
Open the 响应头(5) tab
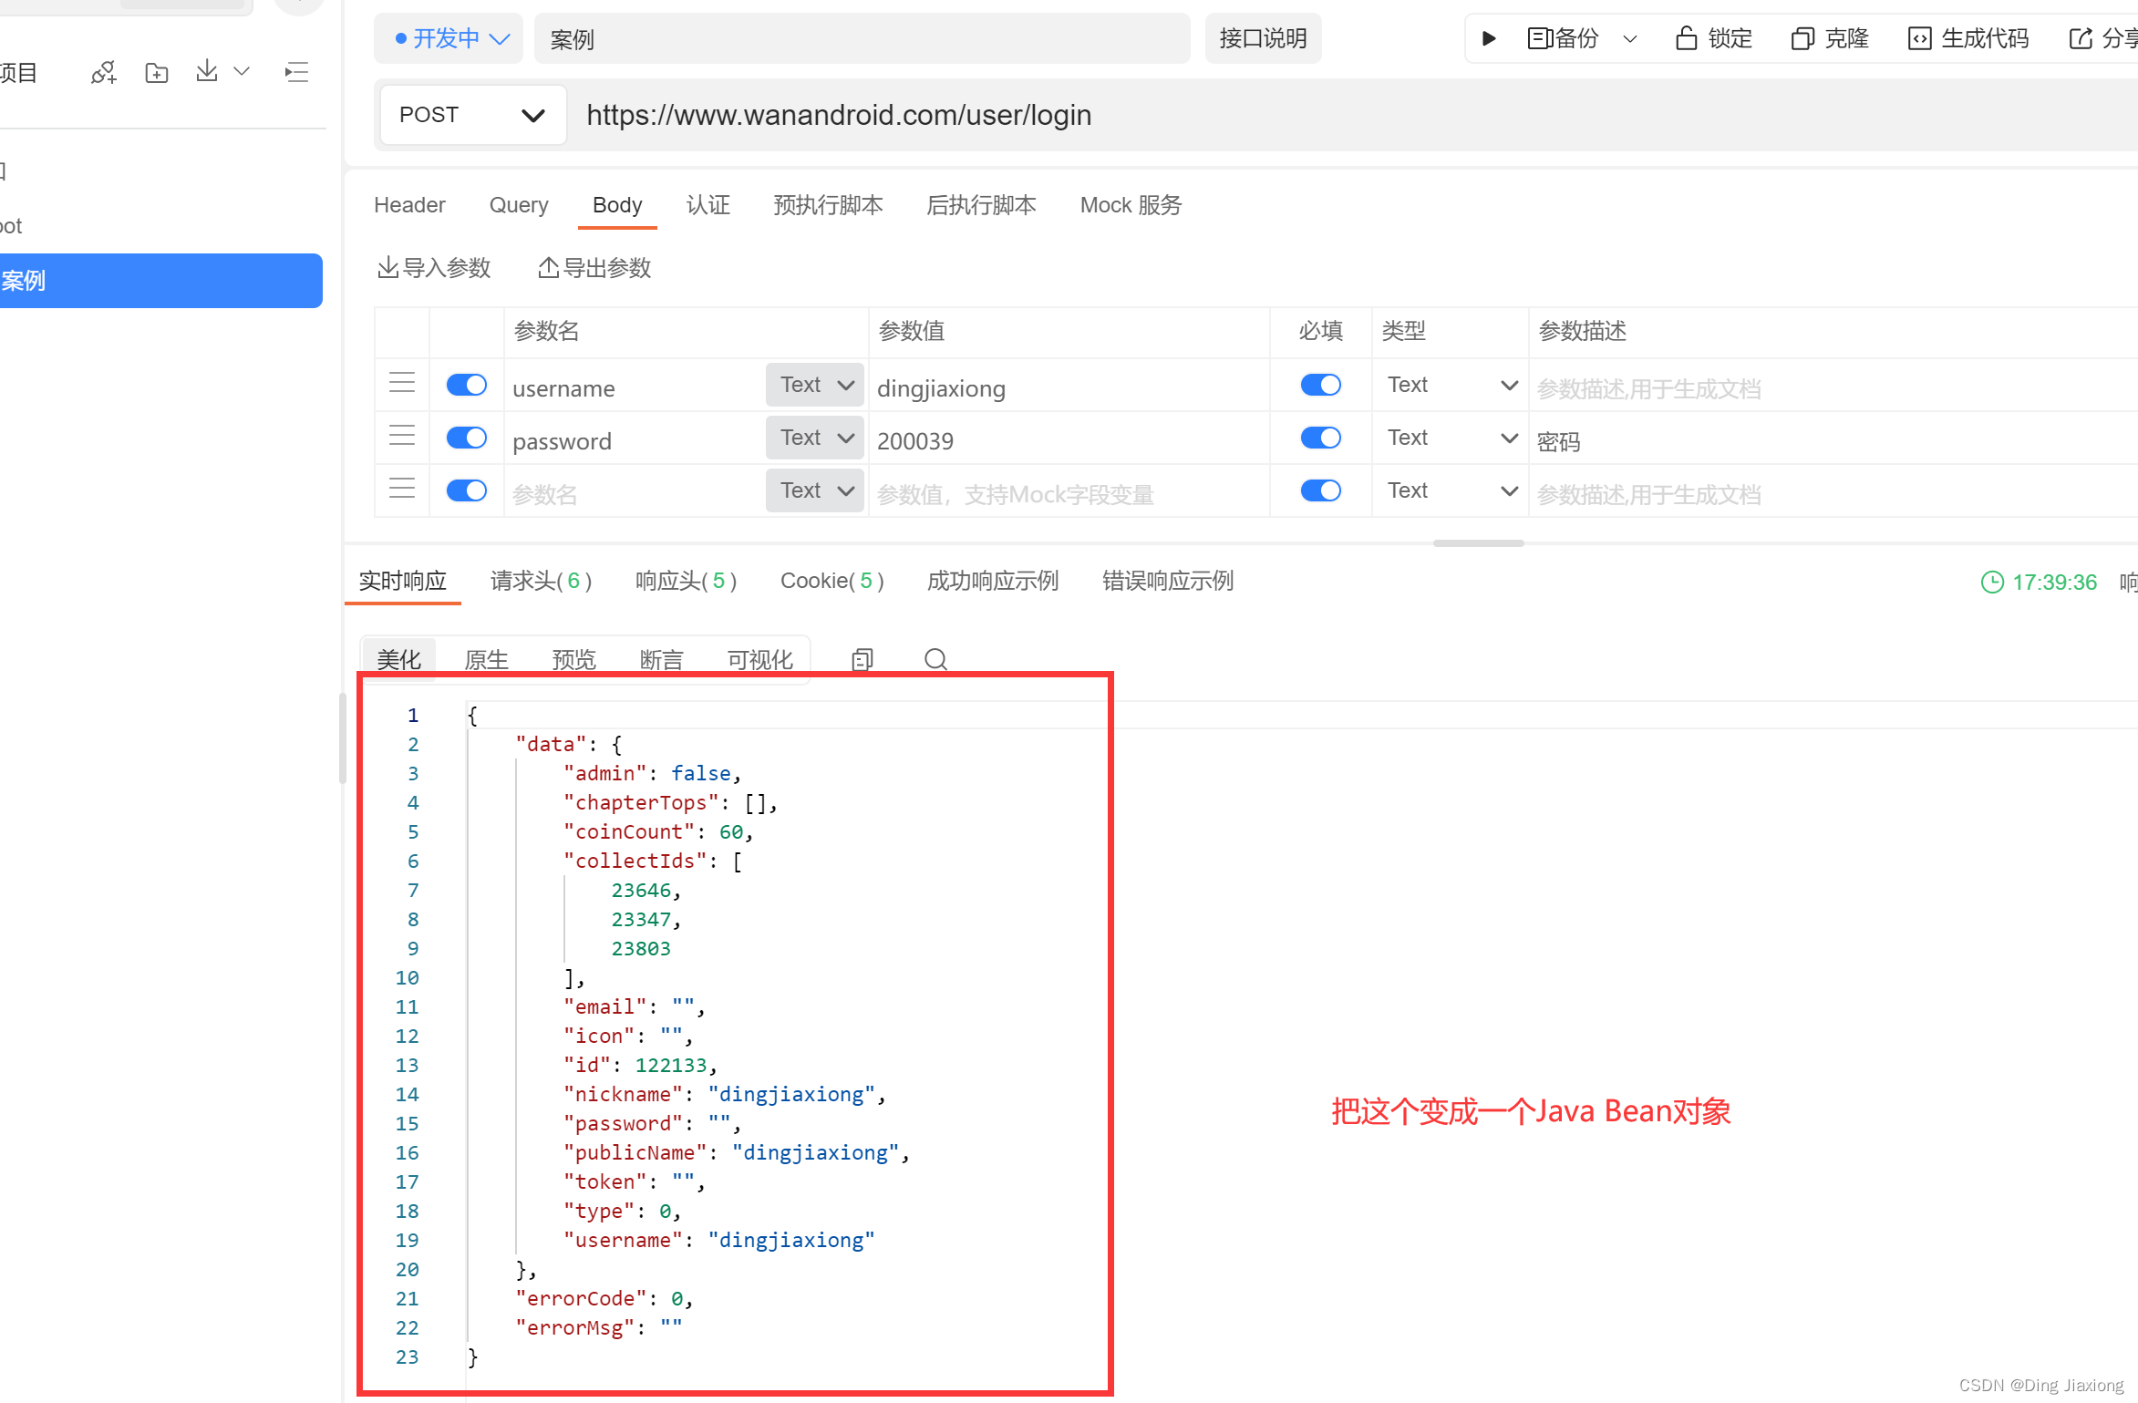click(x=686, y=581)
